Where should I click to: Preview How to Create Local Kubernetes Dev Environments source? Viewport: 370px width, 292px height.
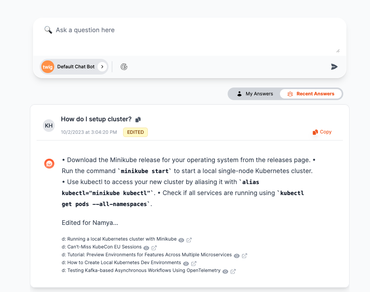pyautogui.click(x=186, y=263)
